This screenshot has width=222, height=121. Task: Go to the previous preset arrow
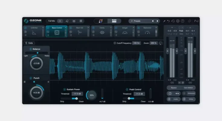click(152, 21)
